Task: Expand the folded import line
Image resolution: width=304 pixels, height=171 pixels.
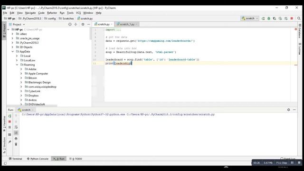Action: pyautogui.click(x=113, y=29)
